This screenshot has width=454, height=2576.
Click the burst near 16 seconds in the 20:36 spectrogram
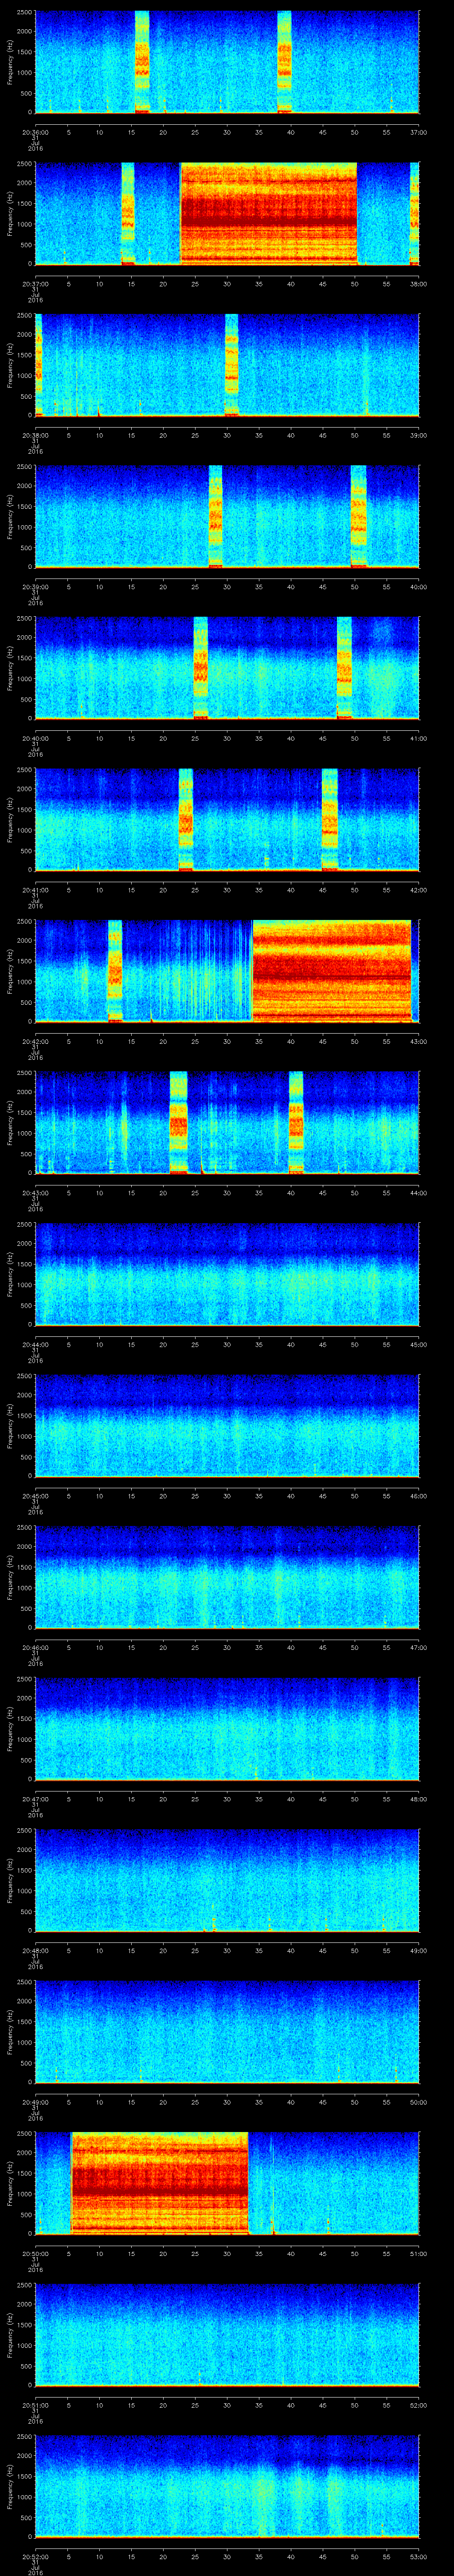click(x=142, y=62)
